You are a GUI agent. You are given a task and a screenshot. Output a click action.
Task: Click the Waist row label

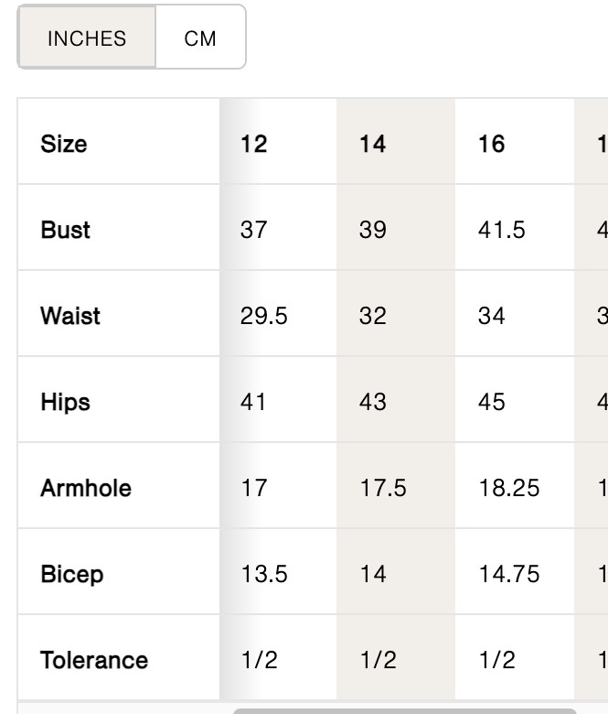(x=70, y=316)
